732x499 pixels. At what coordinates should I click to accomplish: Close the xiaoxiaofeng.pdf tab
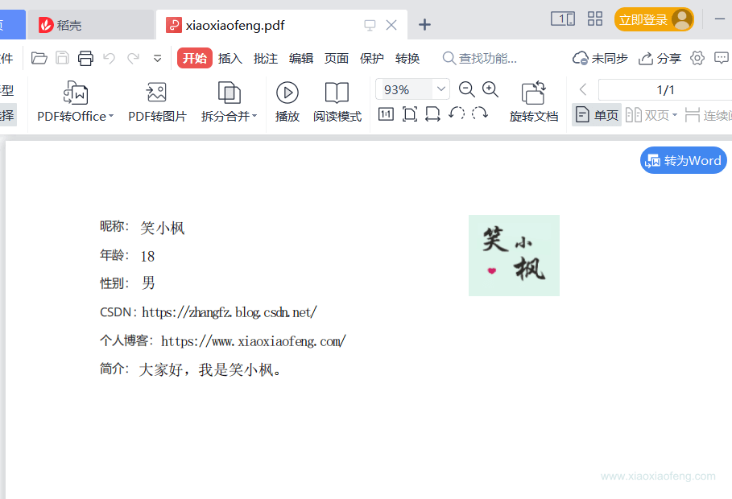point(391,25)
